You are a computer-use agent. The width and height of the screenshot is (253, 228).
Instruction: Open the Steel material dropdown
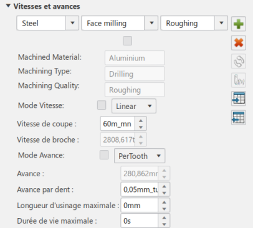pyautogui.click(x=48, y=23)
